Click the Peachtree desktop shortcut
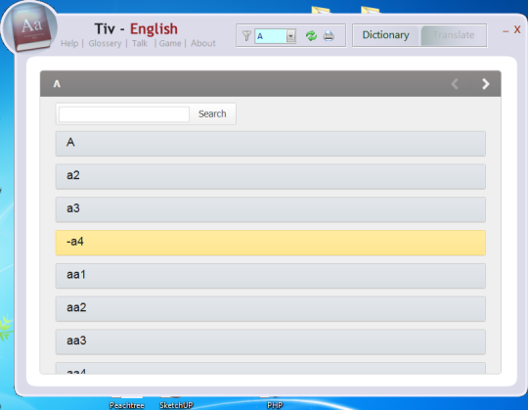The image size is (528, 410). [127, 404]
